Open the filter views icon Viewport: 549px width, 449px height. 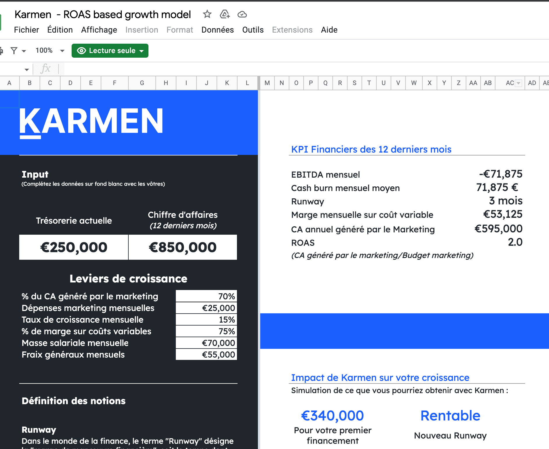tap(14, 51)
